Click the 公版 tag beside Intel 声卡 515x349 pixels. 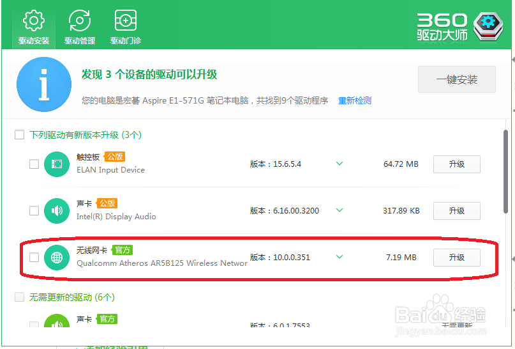click(x=107, y=203)
